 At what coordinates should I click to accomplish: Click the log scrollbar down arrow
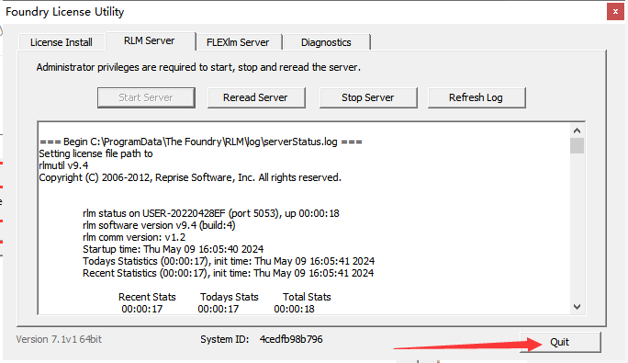tap(577, 307)
